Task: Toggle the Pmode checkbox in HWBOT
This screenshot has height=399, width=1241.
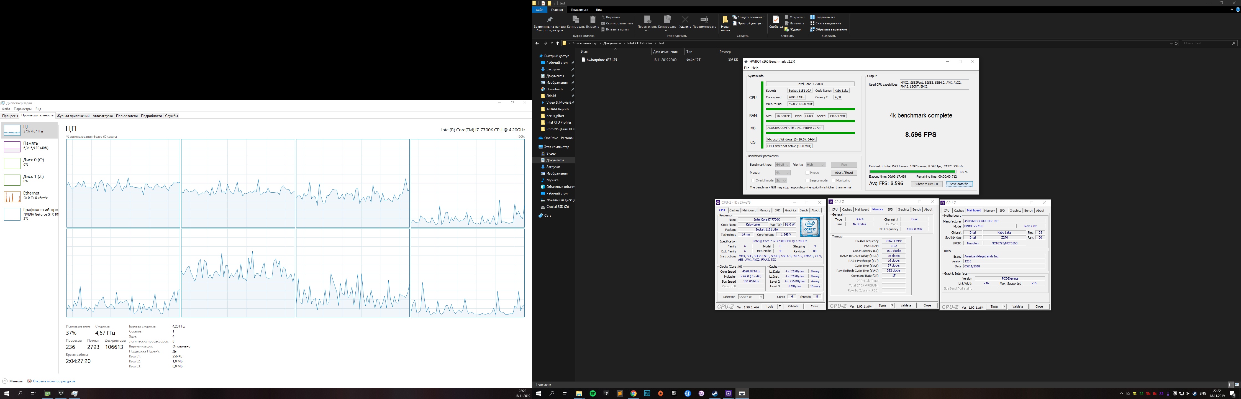Action: point(807,173)
